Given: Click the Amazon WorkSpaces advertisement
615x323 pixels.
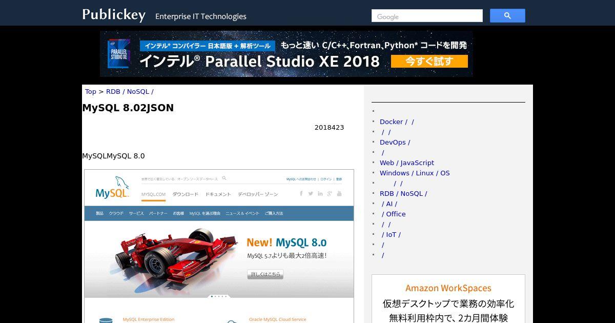Looking at the screenshot, I should click(x=448, y=299).
